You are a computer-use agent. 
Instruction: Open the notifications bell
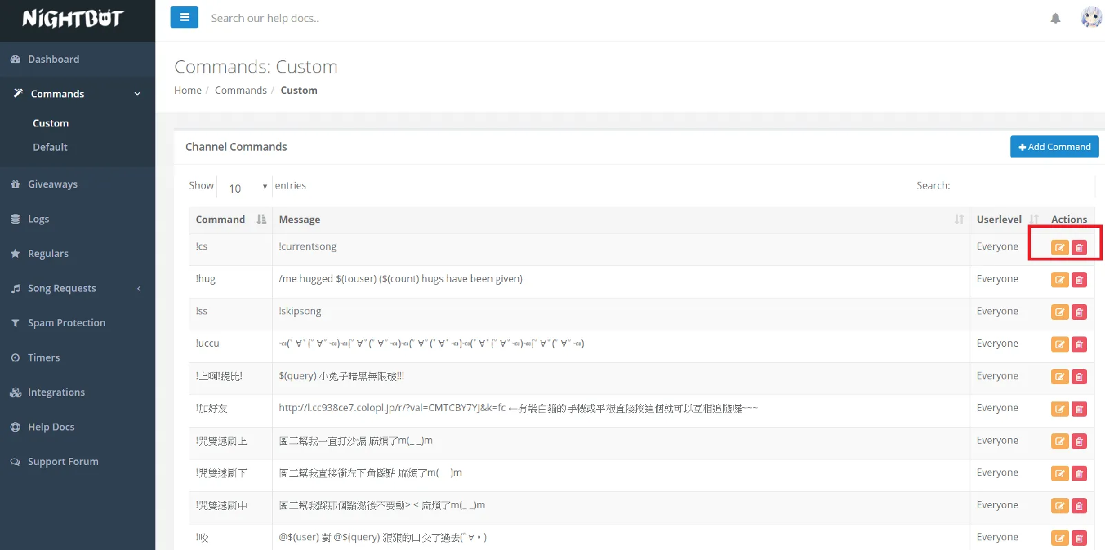(x=1055, y=19)
